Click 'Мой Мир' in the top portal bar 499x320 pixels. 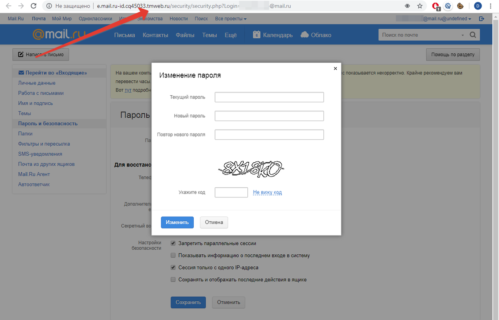pos(62,19)
